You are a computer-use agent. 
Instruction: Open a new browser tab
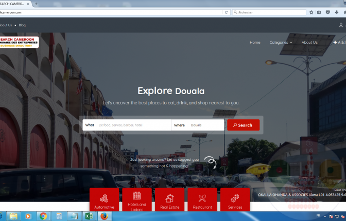click(x=36, y=4)
